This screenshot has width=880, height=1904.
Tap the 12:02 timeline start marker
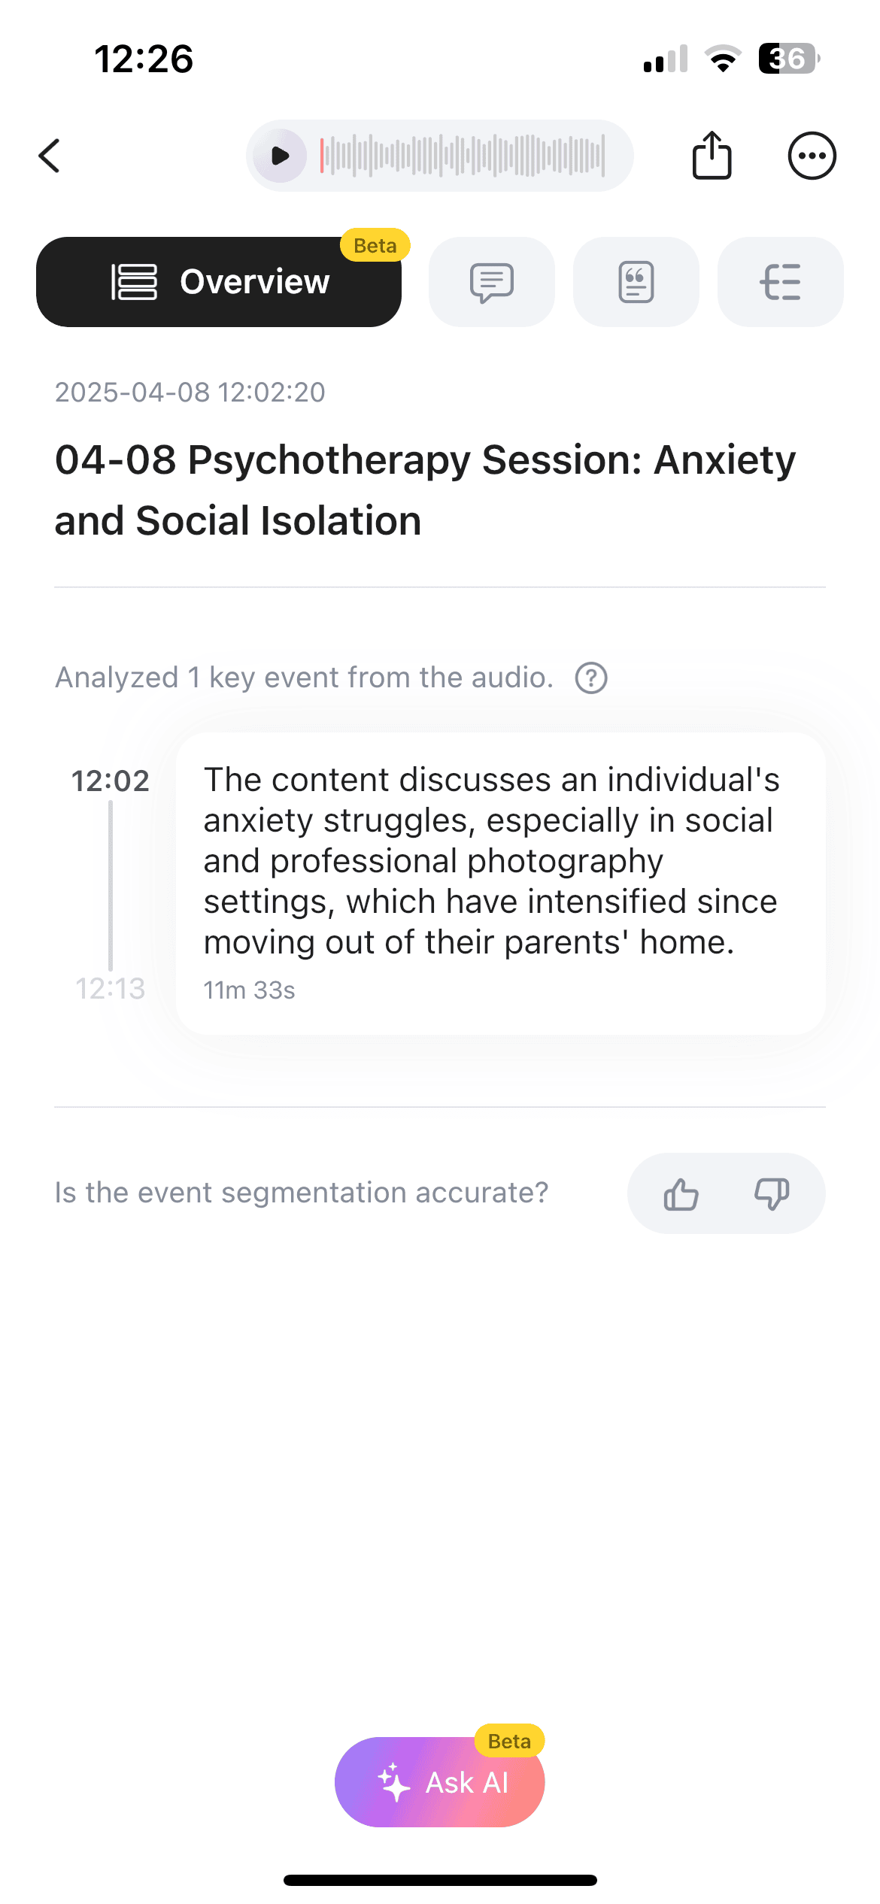(x=111, y=781)
